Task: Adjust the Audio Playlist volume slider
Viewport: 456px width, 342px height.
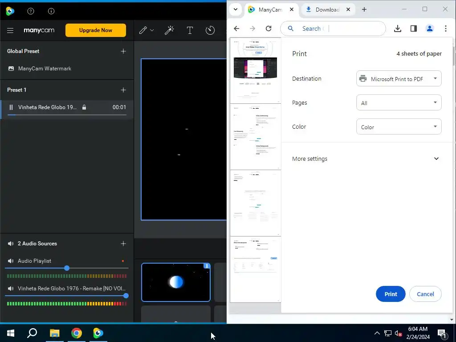Action: pyautogui.click(x=67, y=268)
